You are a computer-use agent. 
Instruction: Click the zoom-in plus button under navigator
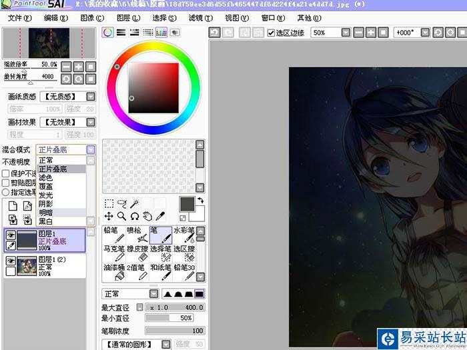click(79, 67)
